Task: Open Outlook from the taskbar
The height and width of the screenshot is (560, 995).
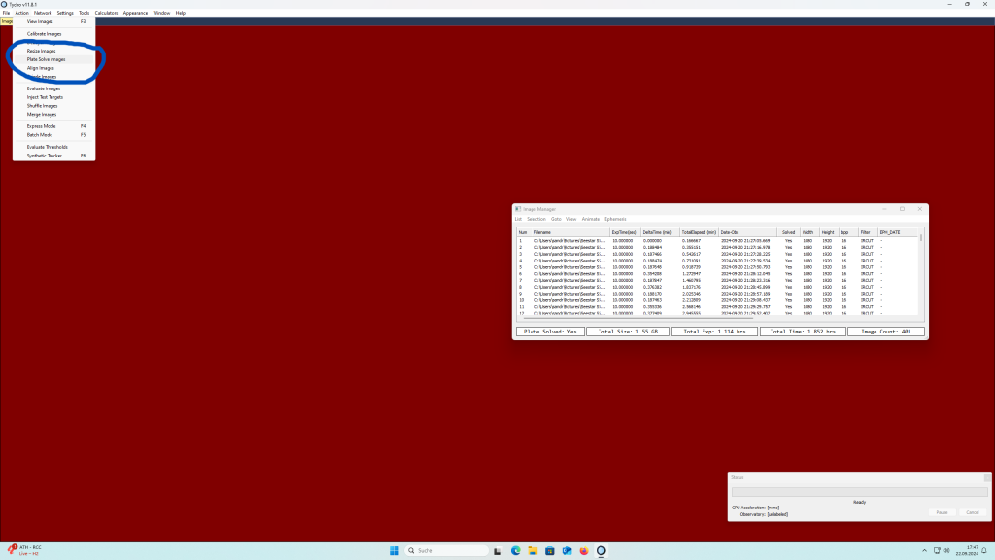Action: 566,550
